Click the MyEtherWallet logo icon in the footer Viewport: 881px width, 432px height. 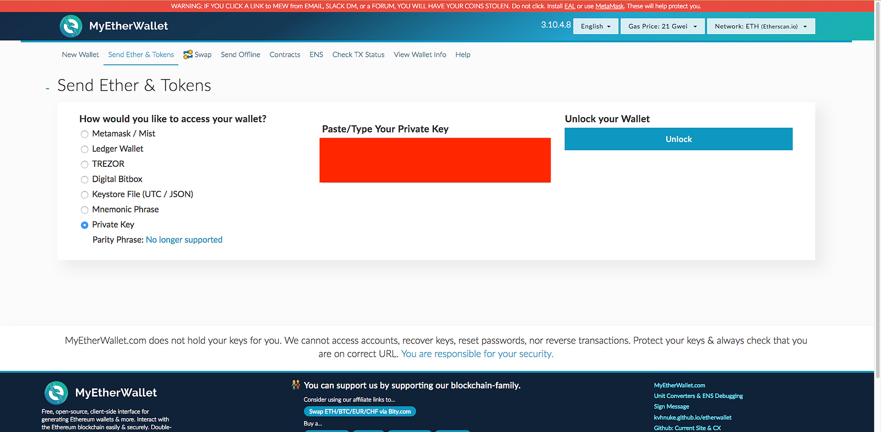(x=56, y=393)
